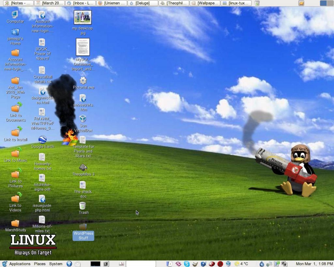Screen dimensions: 334x267
Task: Open the Applications menu
Action: point(20,264)
